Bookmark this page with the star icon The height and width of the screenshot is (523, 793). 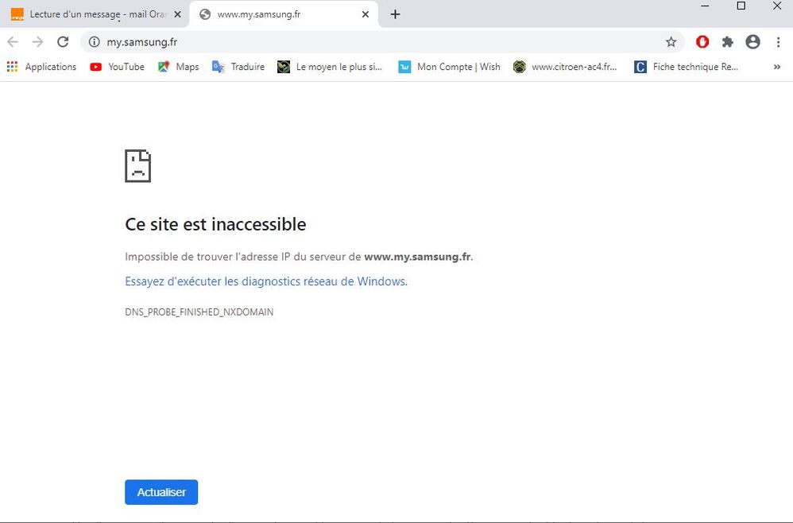tap(671, 42)
